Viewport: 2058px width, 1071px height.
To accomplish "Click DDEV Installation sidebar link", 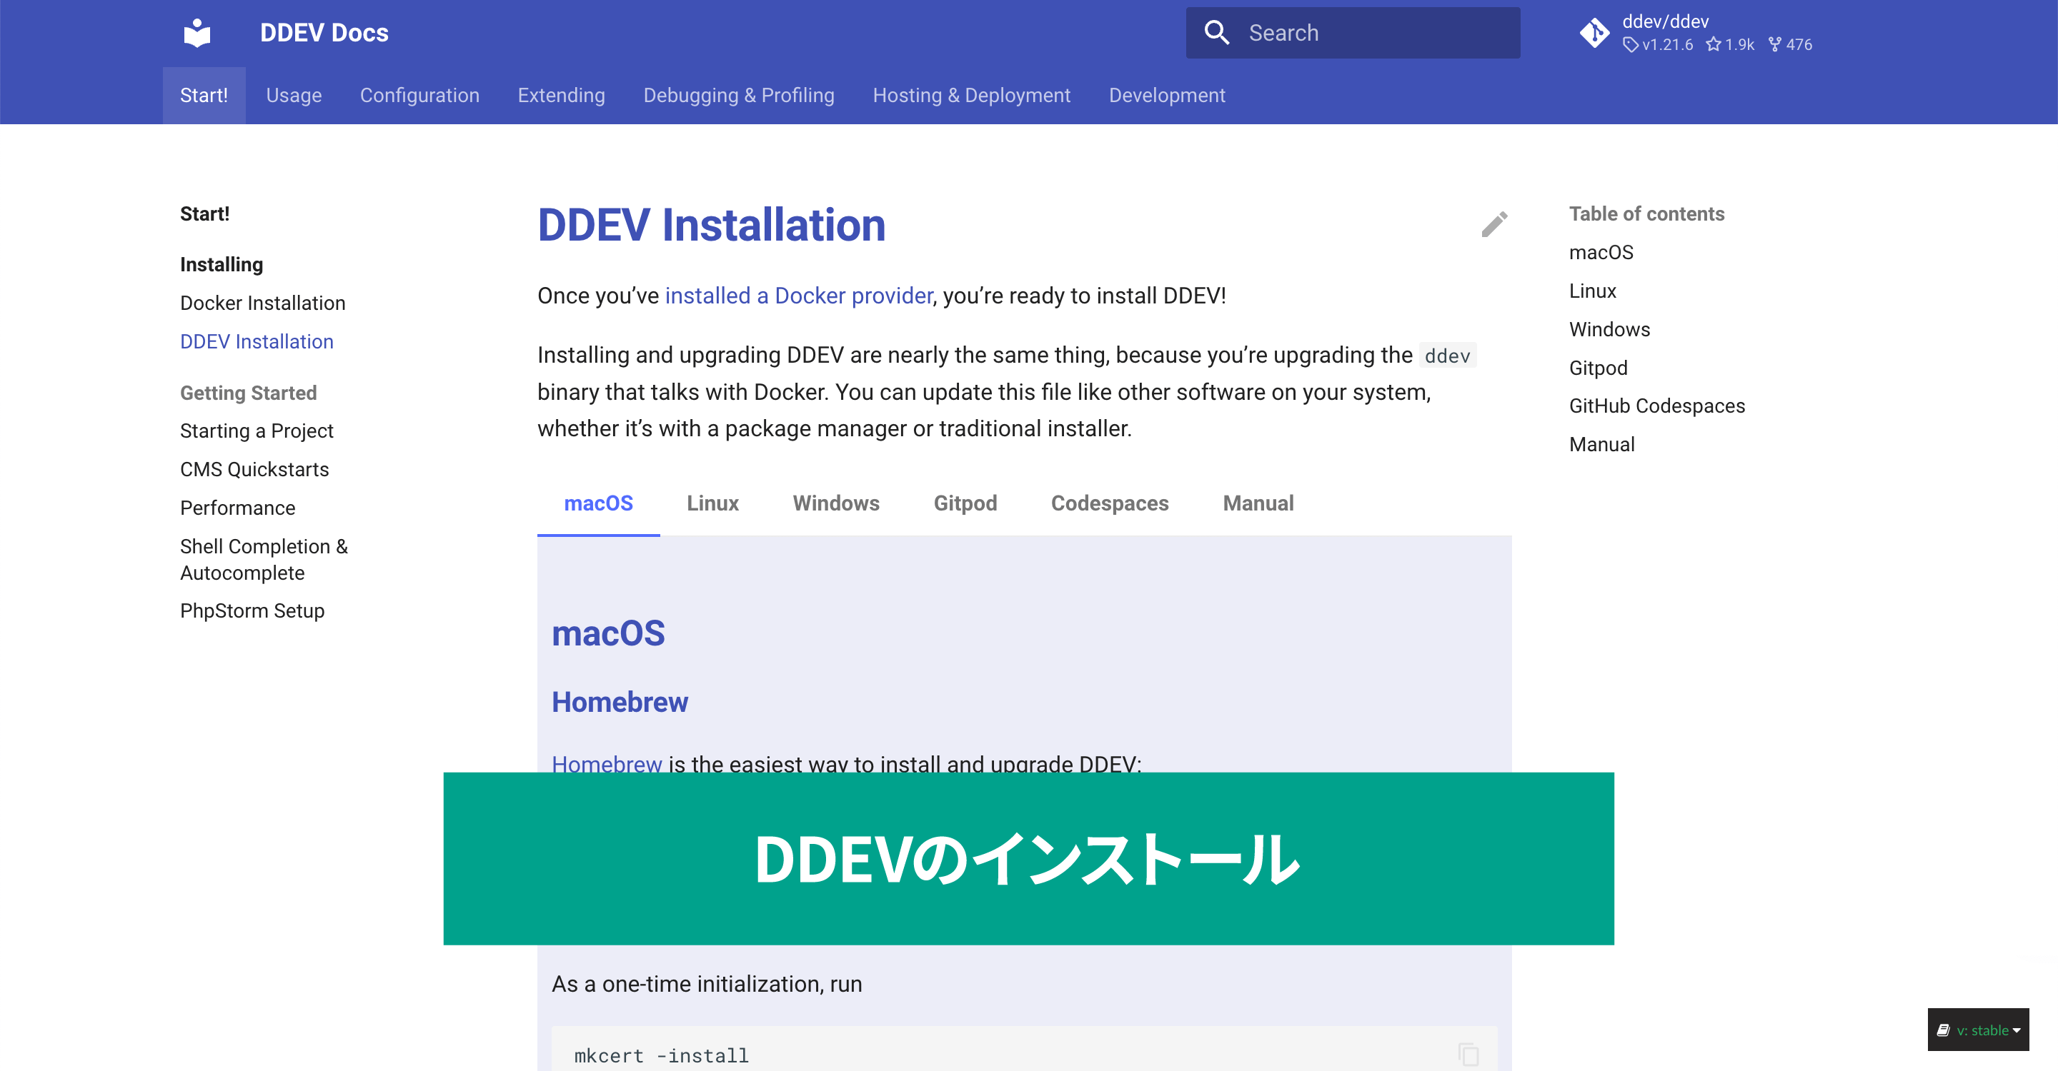I will pos(257,341).
